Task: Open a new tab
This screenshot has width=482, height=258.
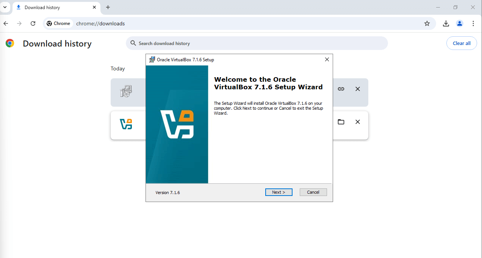Action: (108, 7)
